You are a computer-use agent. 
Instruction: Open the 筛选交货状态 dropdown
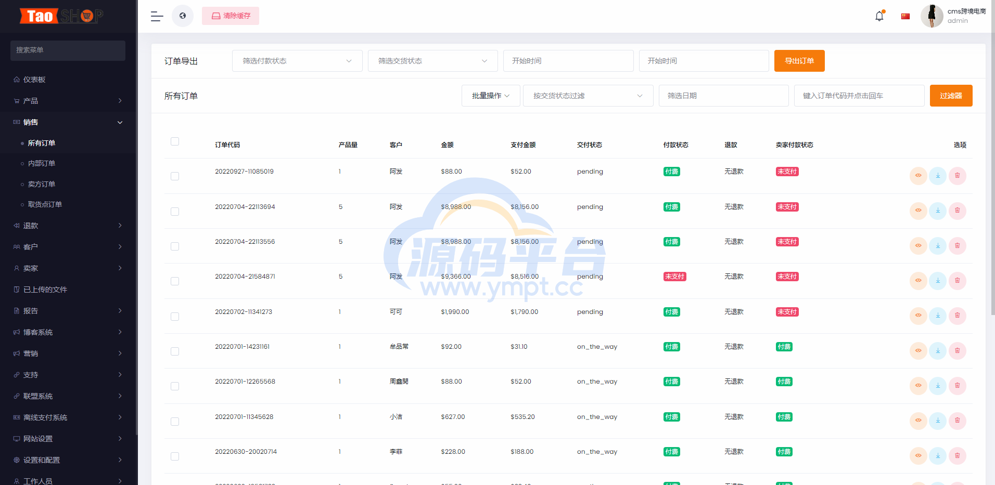(433, 61)
